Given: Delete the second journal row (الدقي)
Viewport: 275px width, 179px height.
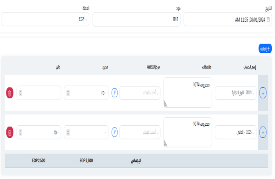Looking at the screenshot, I should pos(10,132).
